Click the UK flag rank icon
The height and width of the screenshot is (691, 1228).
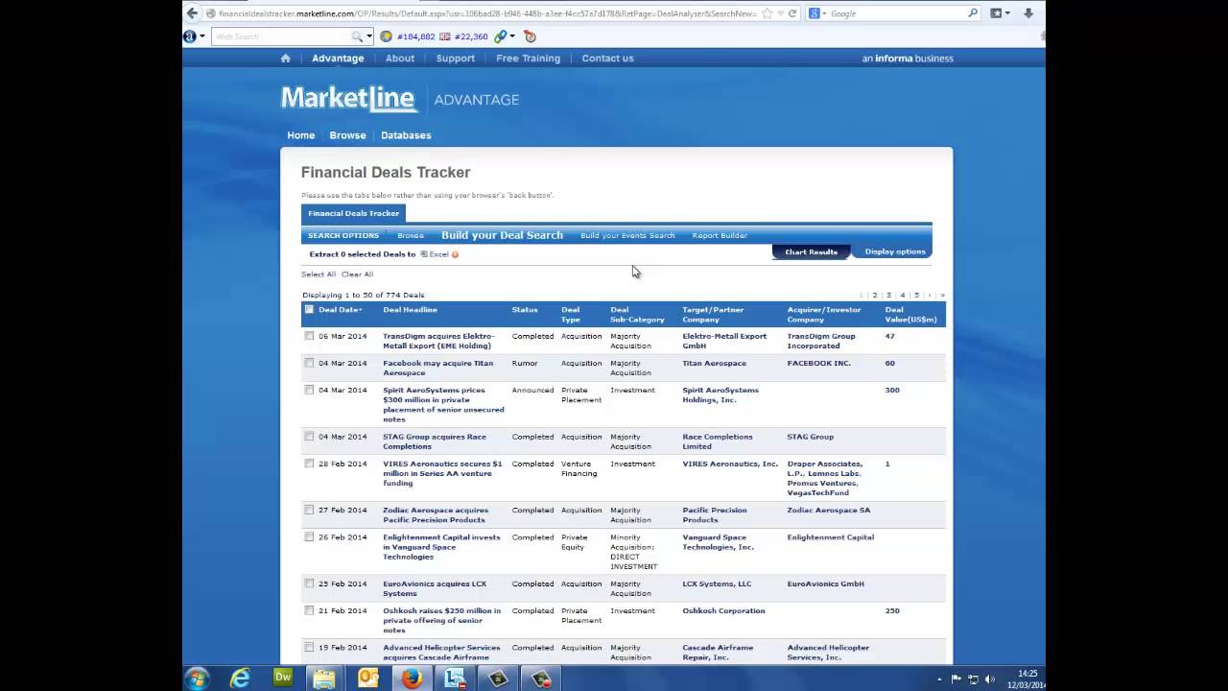(x=445, y=36)
